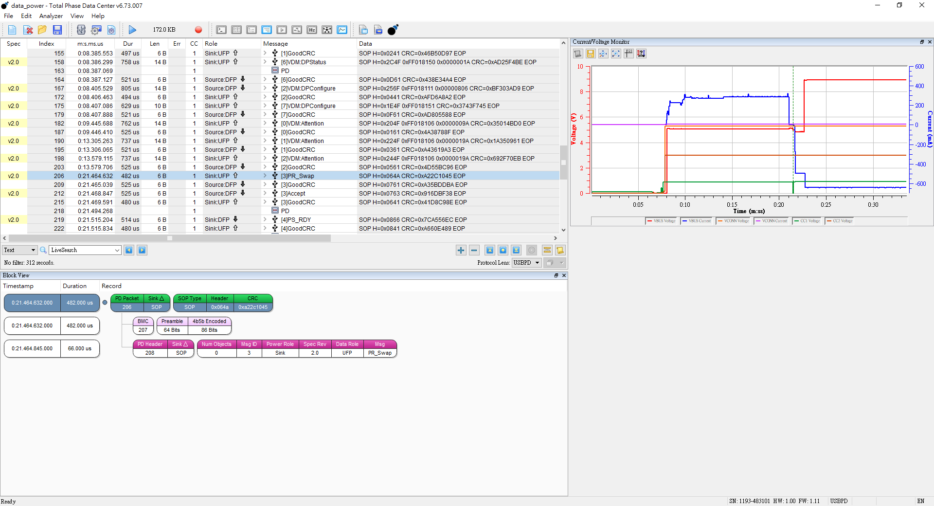
Task: Click CC1 Voltage legend entry
Action: pyautogui.click(x=807, y=221)
